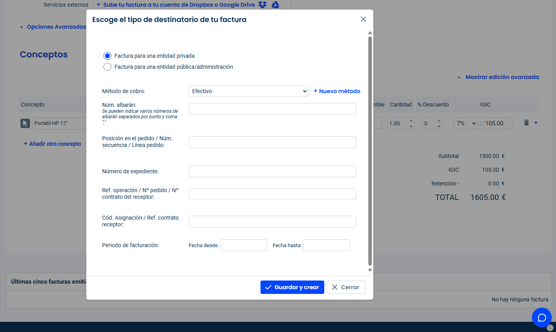Click the Nuevo método link
The height and width of the screenshot is (332, 556).
337,91
